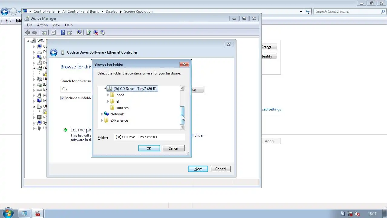The width and height of the screenshot is (387, 218).
Task: Open the volume speaker tray icon
Action: coord(357,214)
